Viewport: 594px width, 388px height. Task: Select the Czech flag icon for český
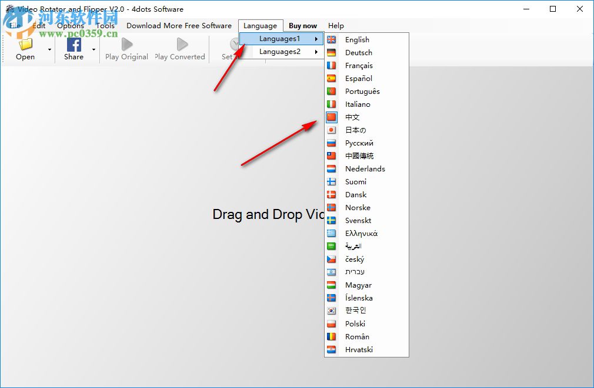pos(332,259)
